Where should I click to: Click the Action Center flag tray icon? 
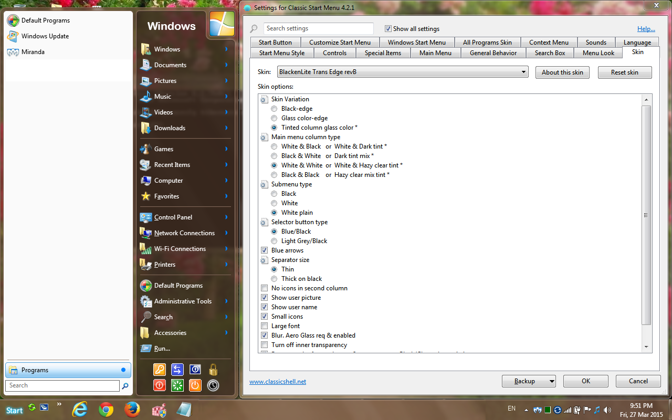[587, 410]
